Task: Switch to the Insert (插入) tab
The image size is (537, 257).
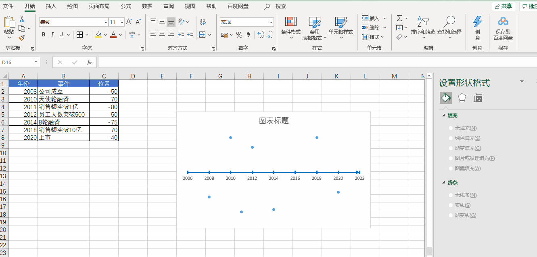Action: tap(51, 6)
